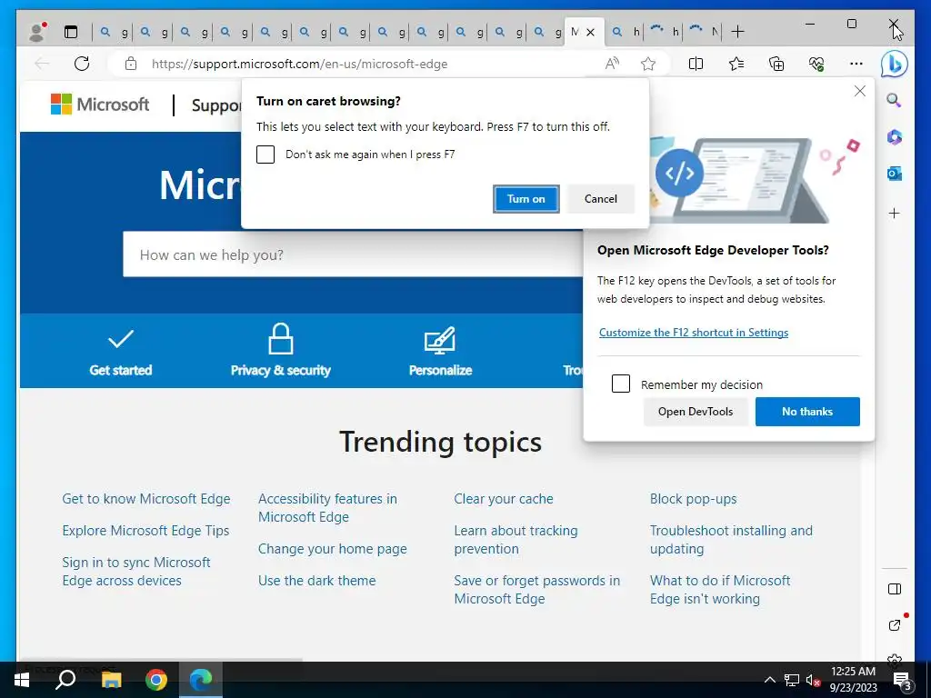This screenshot has width=931, height=698.
Task: Open Block pop-ups link
Action: tap(693, 499)
